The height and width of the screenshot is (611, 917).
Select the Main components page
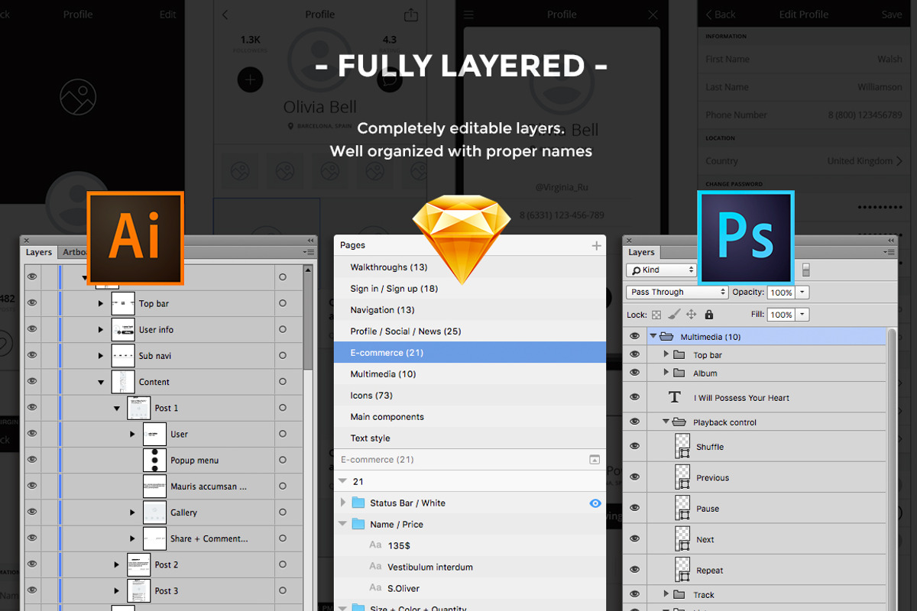(x=470, y=417)
